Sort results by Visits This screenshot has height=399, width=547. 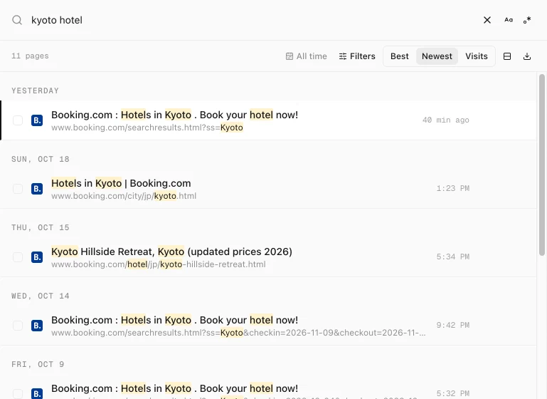click(x=476, y=56)
